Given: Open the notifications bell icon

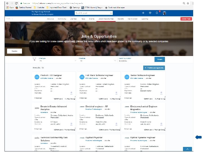Looking at the screenshot, I should tap(157, 13).
